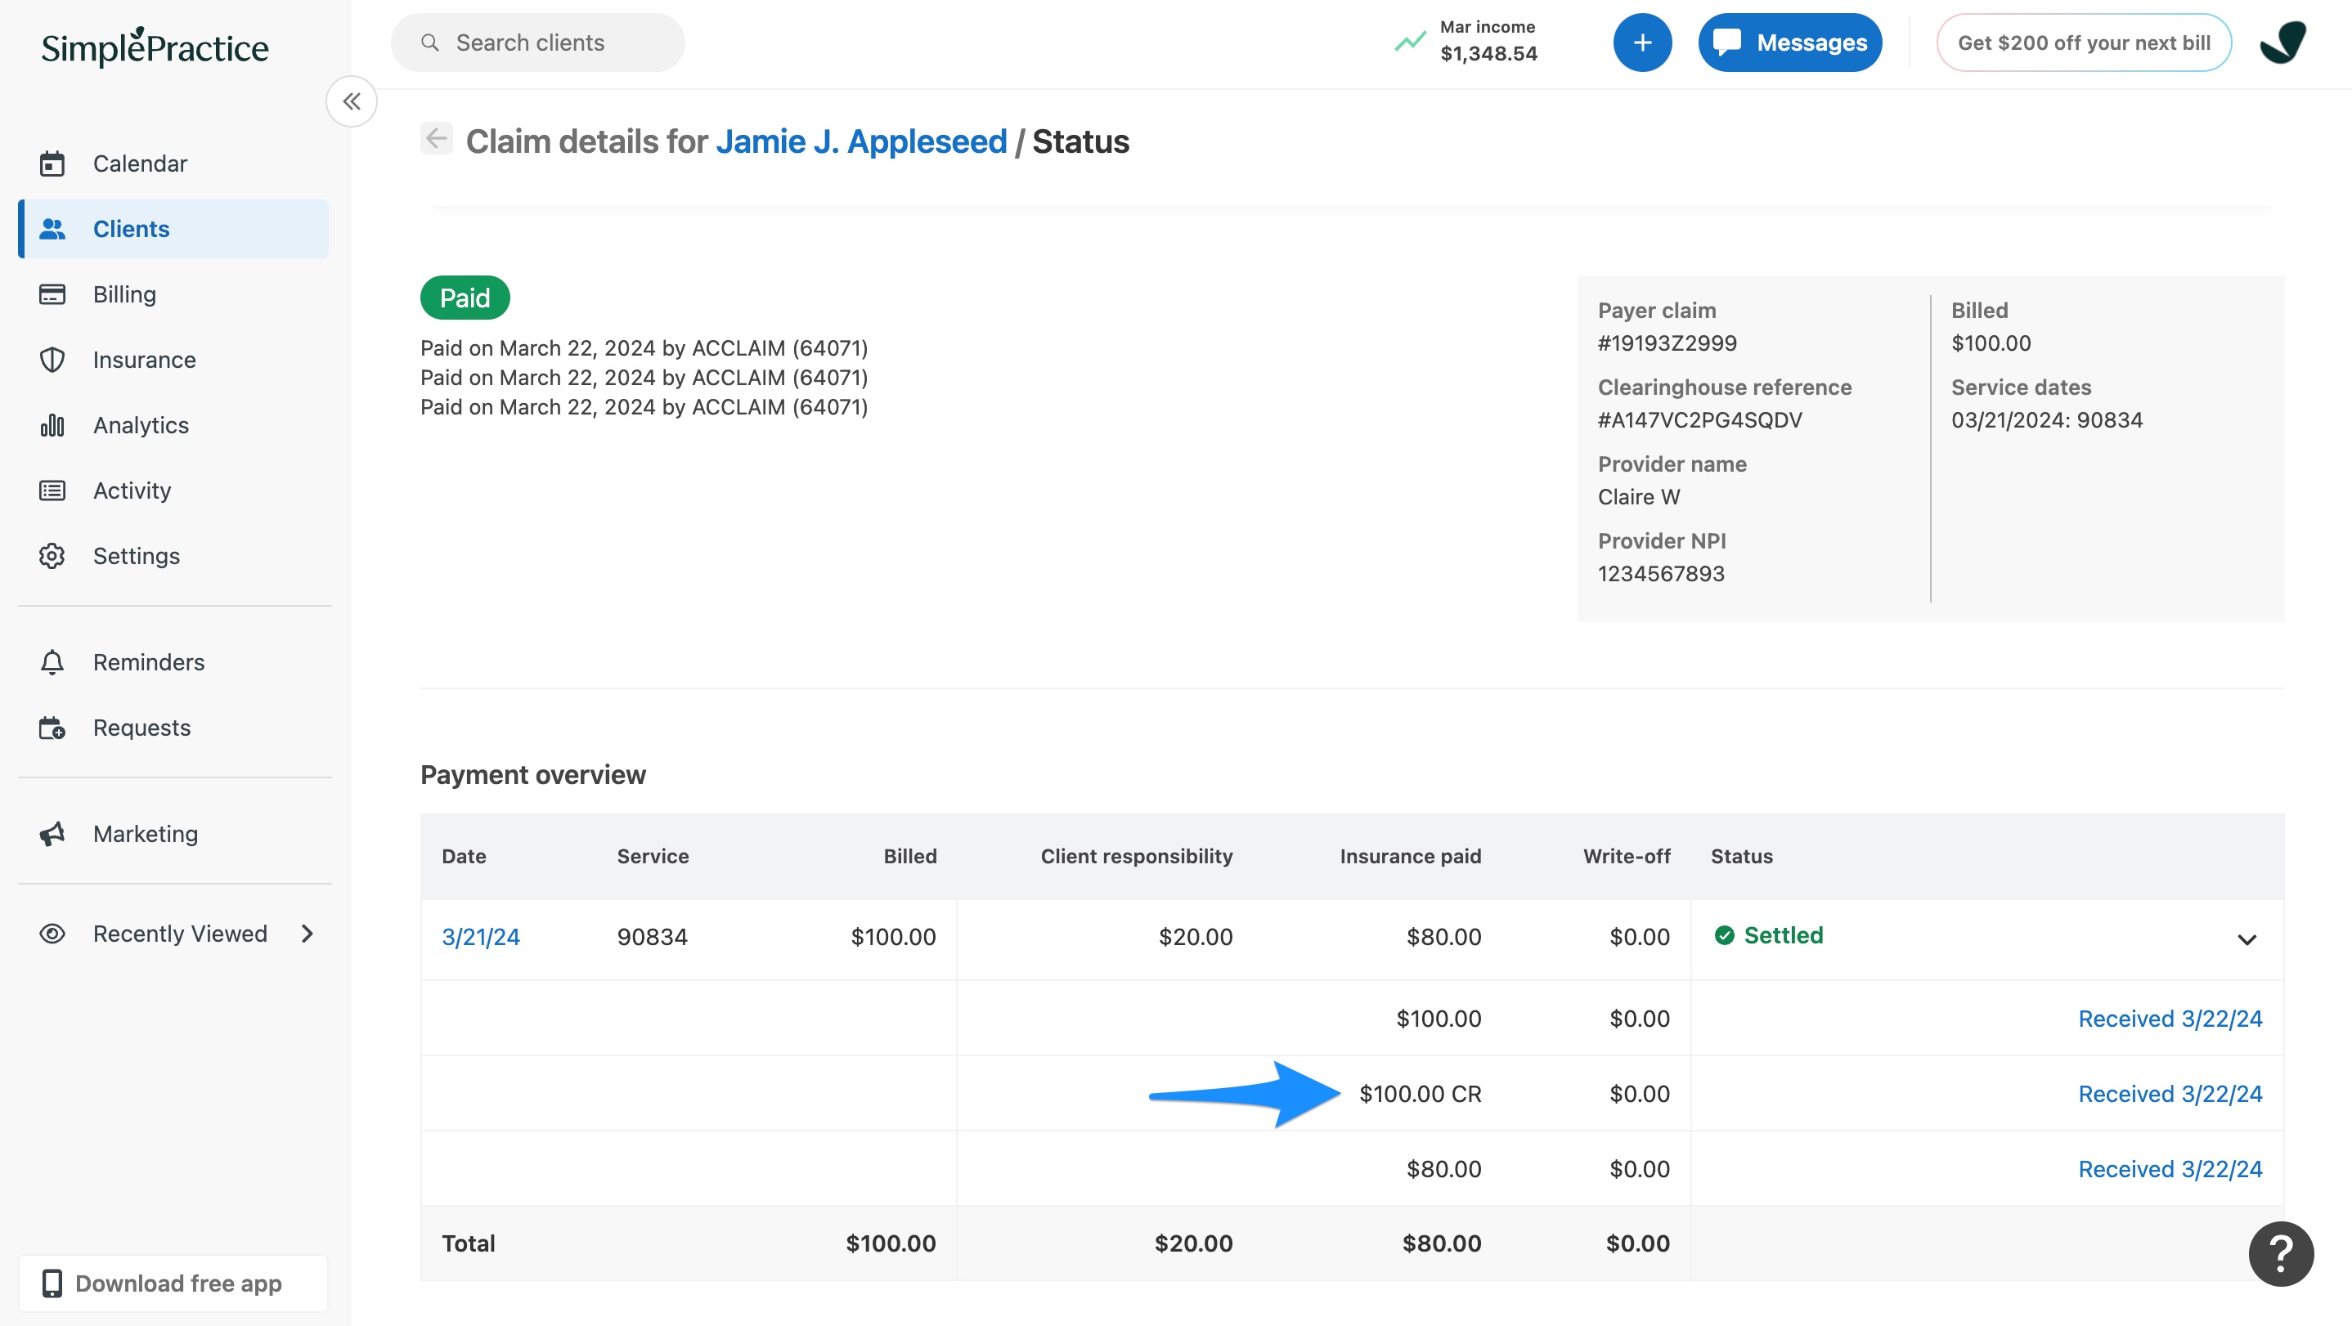Open Marketing in the sidebar
Screen dimensions: 2352x1326
pyautogui.click(x=173, y=834)
